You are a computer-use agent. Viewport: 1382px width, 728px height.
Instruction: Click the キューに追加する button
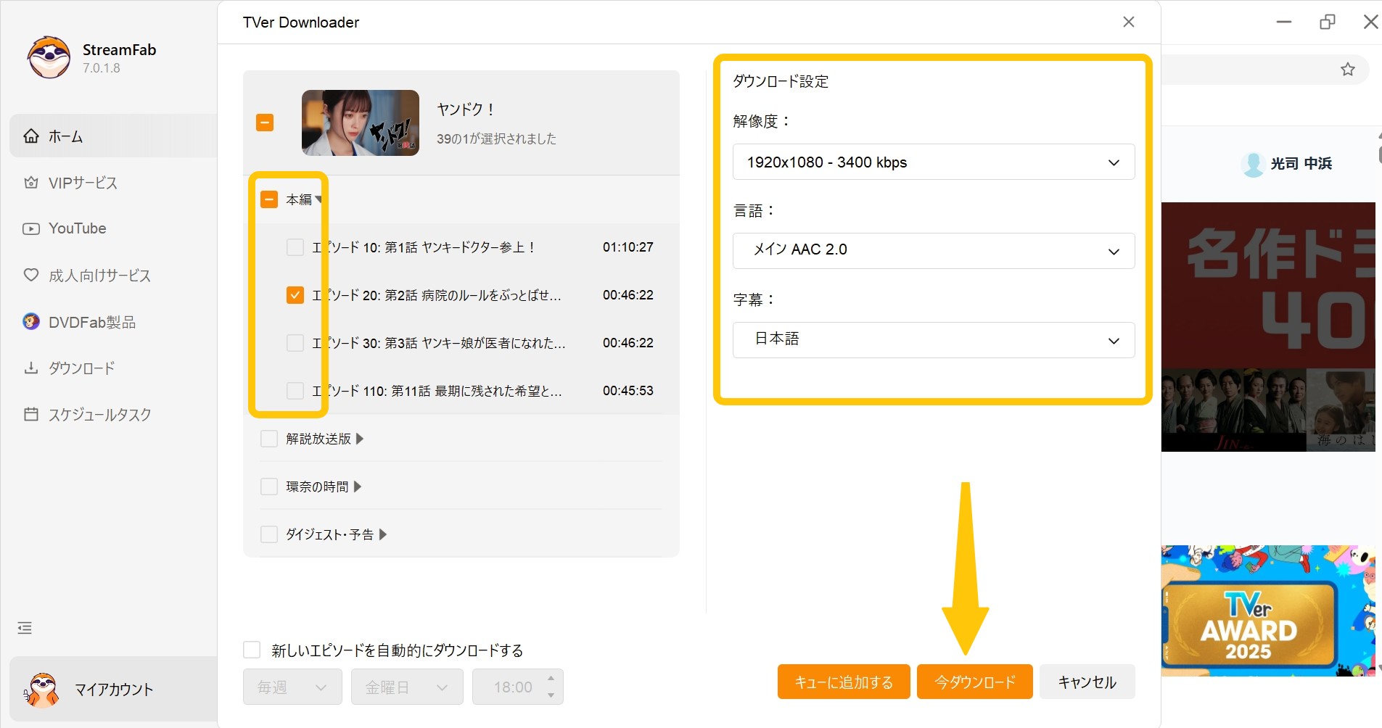coord(843,682)
